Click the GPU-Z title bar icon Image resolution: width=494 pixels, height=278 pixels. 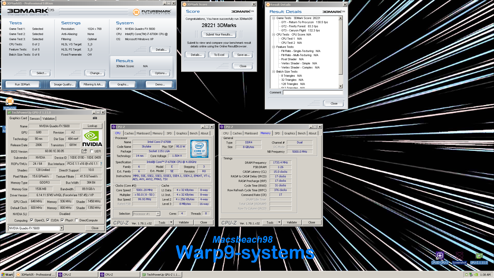click(9, 112)
